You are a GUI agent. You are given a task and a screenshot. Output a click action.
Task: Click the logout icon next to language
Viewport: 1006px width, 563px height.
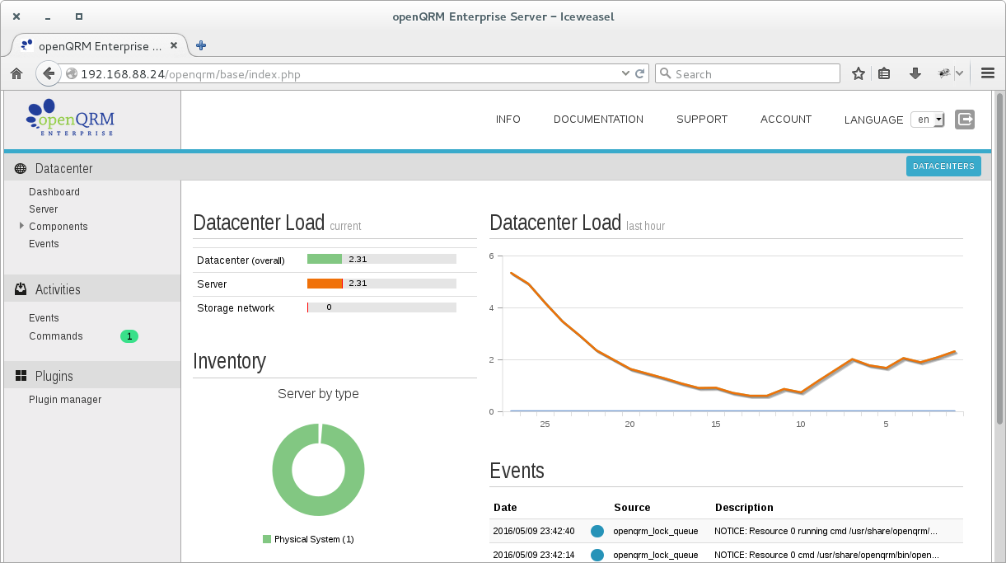(965, 120)
